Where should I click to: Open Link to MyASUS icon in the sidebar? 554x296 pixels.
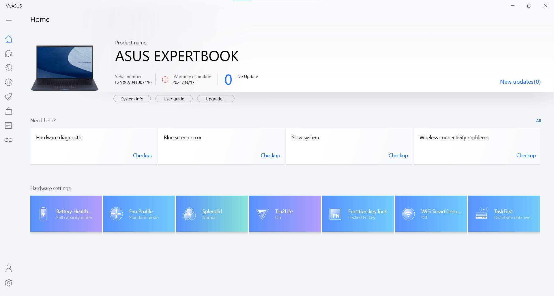tap(9, 140)
